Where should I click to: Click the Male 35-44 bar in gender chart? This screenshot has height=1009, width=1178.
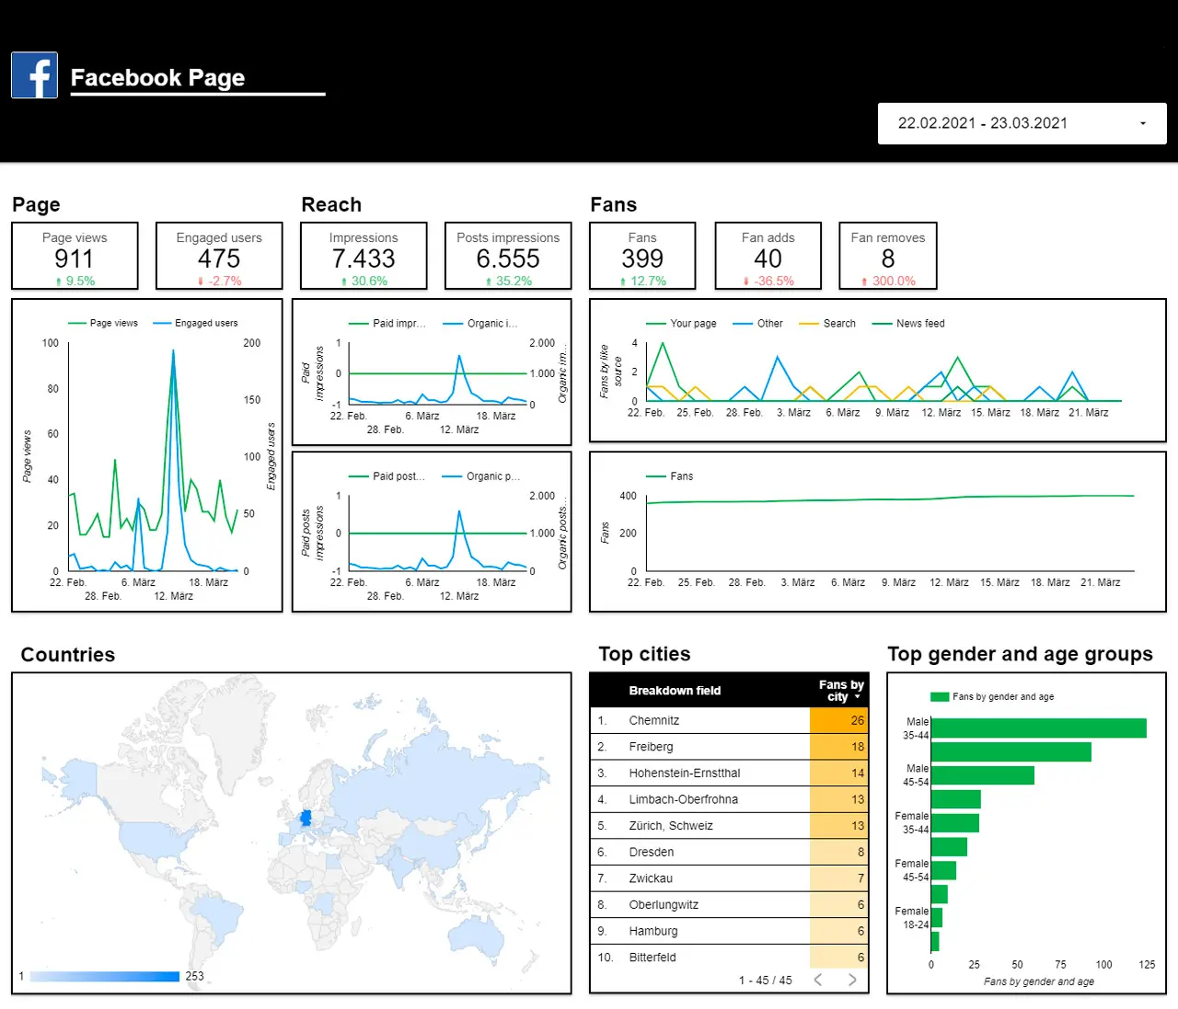[x=1039, y=728]
